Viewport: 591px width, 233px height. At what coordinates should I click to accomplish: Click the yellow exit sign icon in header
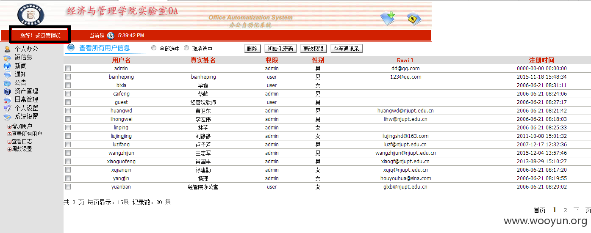pos(414,19)
